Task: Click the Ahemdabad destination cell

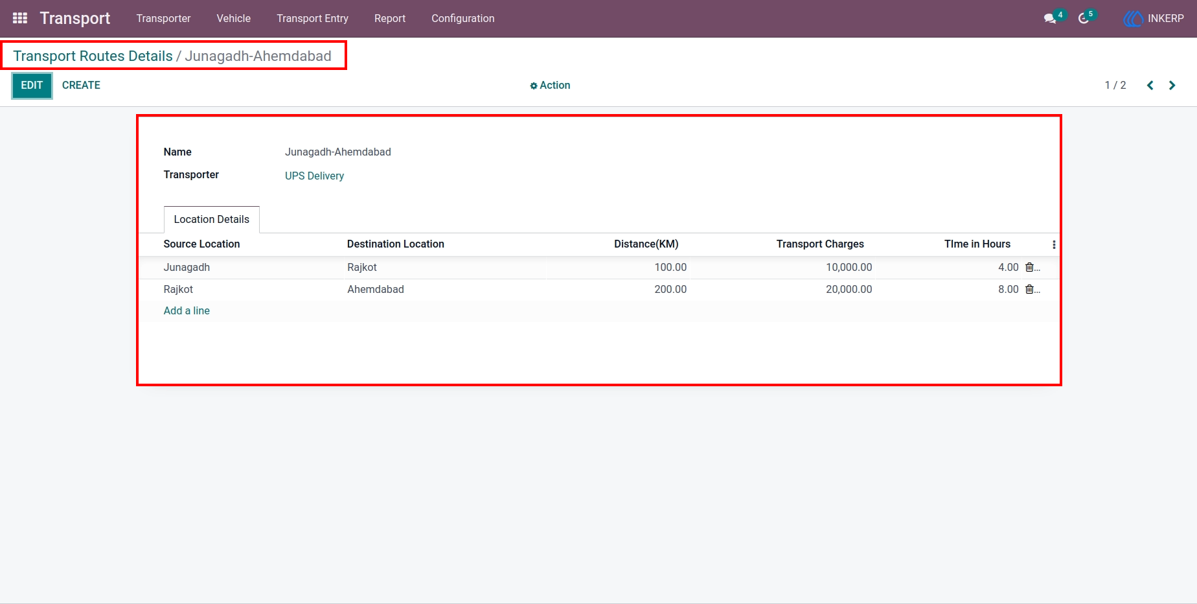Action: click(376, 290)
